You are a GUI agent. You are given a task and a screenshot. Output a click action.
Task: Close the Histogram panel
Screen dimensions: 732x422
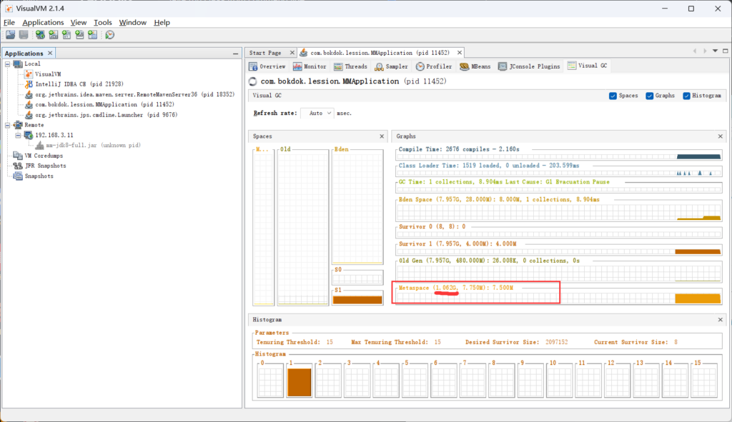point(721,319)
